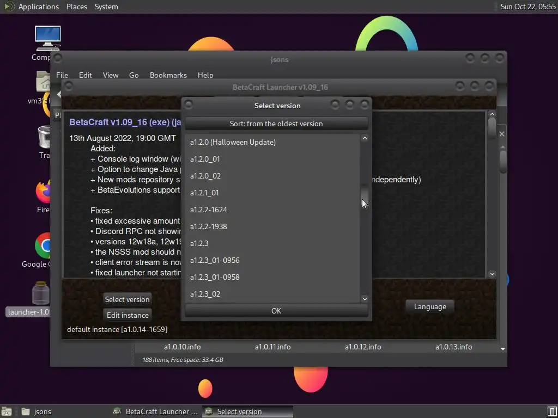The height and width of the screenshot is (418, 558).
Task: Close the jsons sidebar pane with X
Action: pyautogui.click(x=502, y=134)
